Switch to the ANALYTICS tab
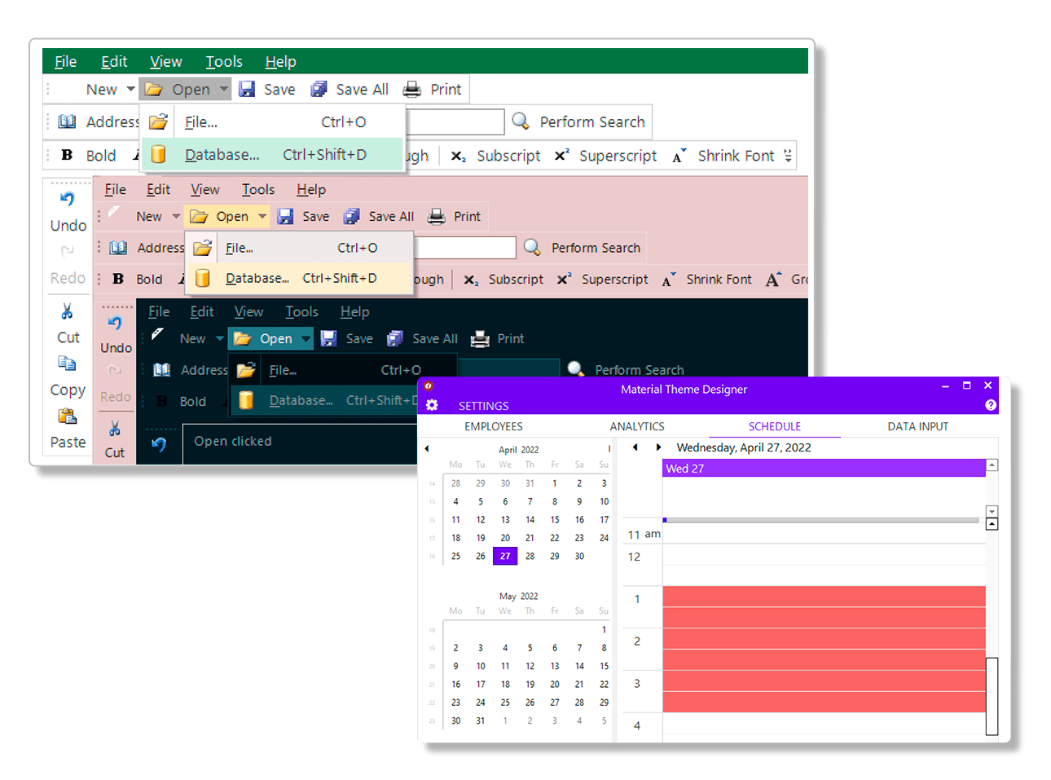This screenshot has height=780, width=1051. (x=637, y=425)
